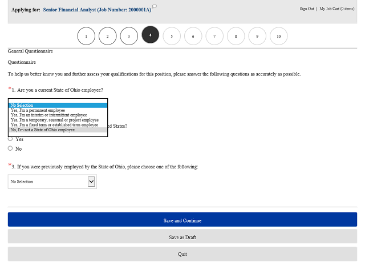Open Senior Financial Analyst job link

click(x=97, y=10)
